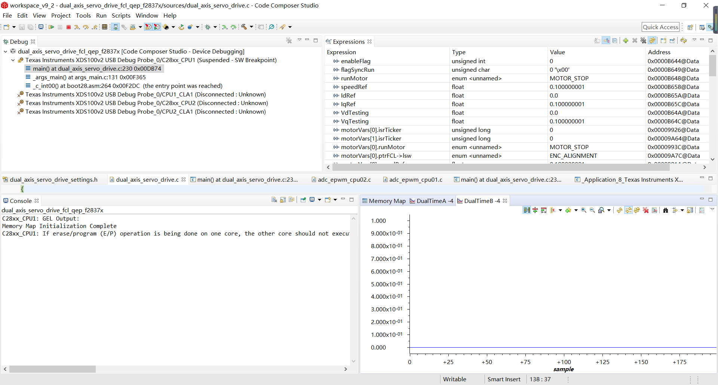Select the _args_main() stack frame

click(89, 77)
